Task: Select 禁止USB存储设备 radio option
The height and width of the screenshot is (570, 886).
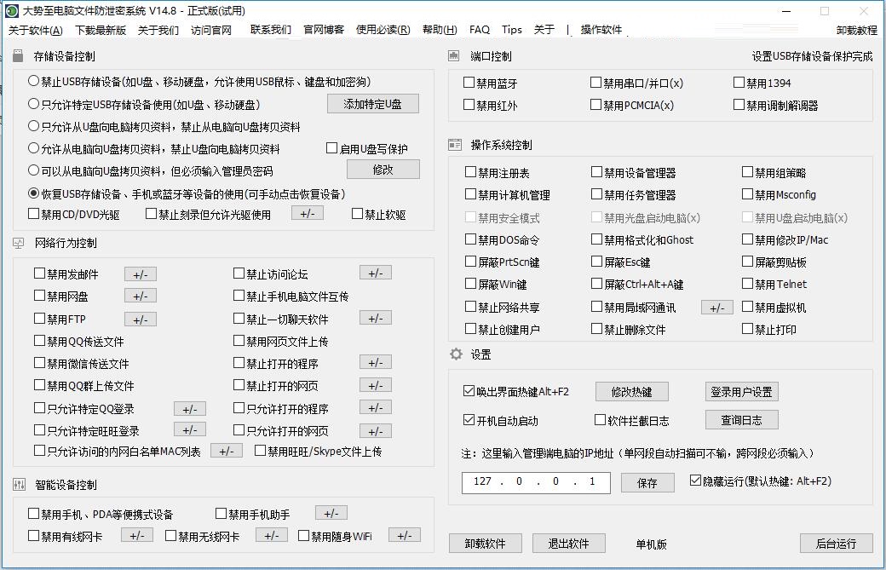Action: click(x=33, y=81)
